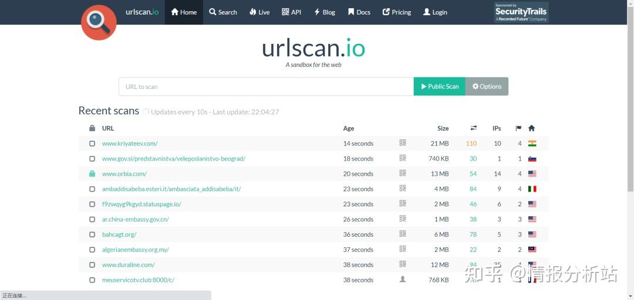Toggle checkbox for ar.china-embassy.gov.cn row
Viewport: 634px width, 300px height.
click(x=92, y=219)
